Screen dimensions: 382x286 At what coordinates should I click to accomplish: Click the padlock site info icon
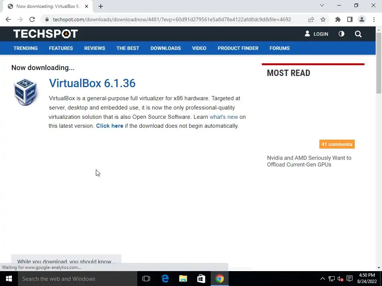coord(47,19)
